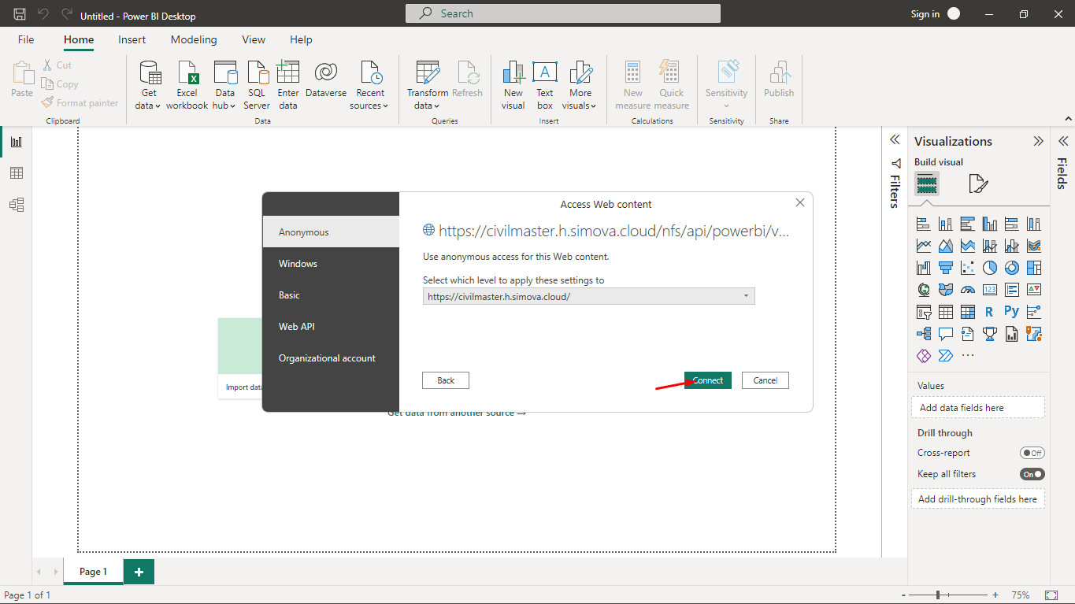Expand the Fields pane

point(1063,141)
